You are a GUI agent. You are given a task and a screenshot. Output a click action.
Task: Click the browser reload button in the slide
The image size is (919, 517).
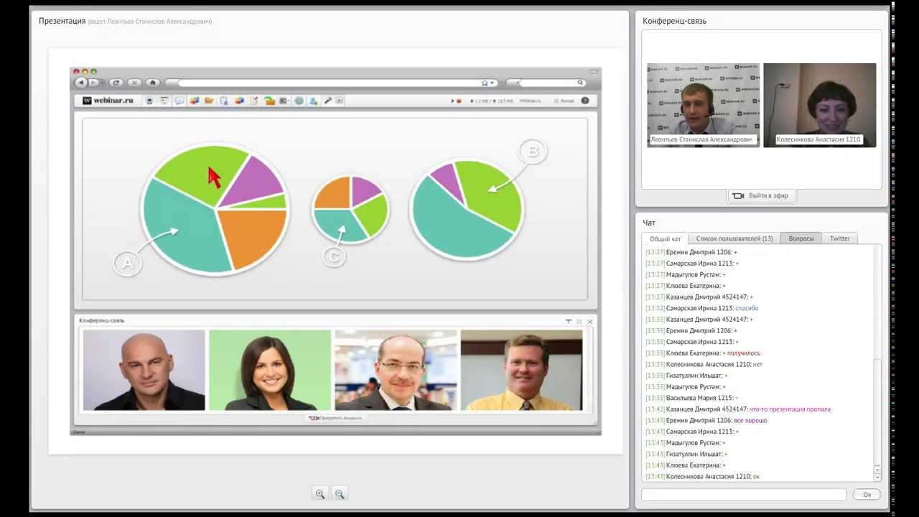[116, 83]
